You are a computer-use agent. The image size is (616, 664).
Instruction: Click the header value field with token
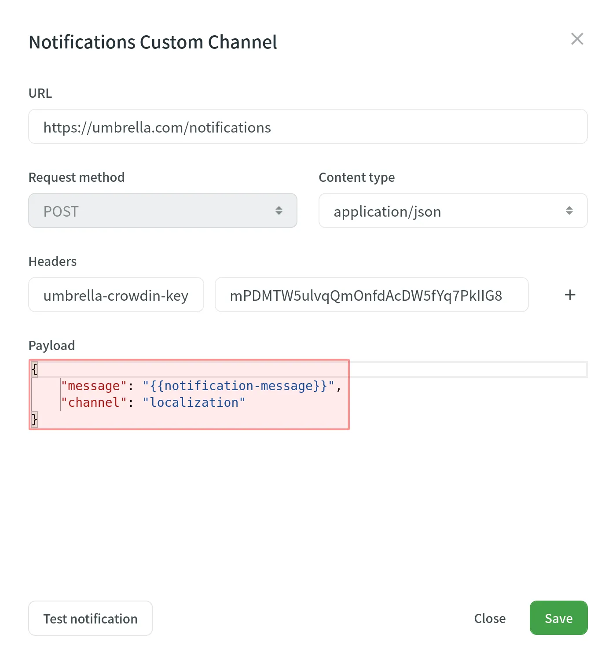371,295
